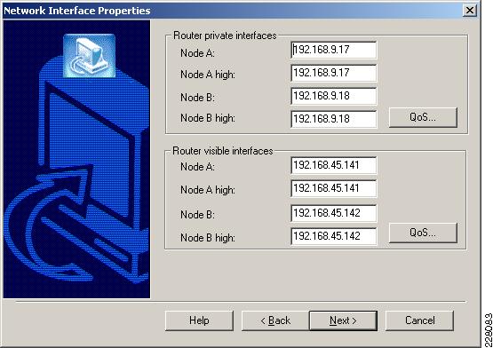493x348 pixels.
Task: Go to the previous step with Back
Action: (x=275, y=320)
